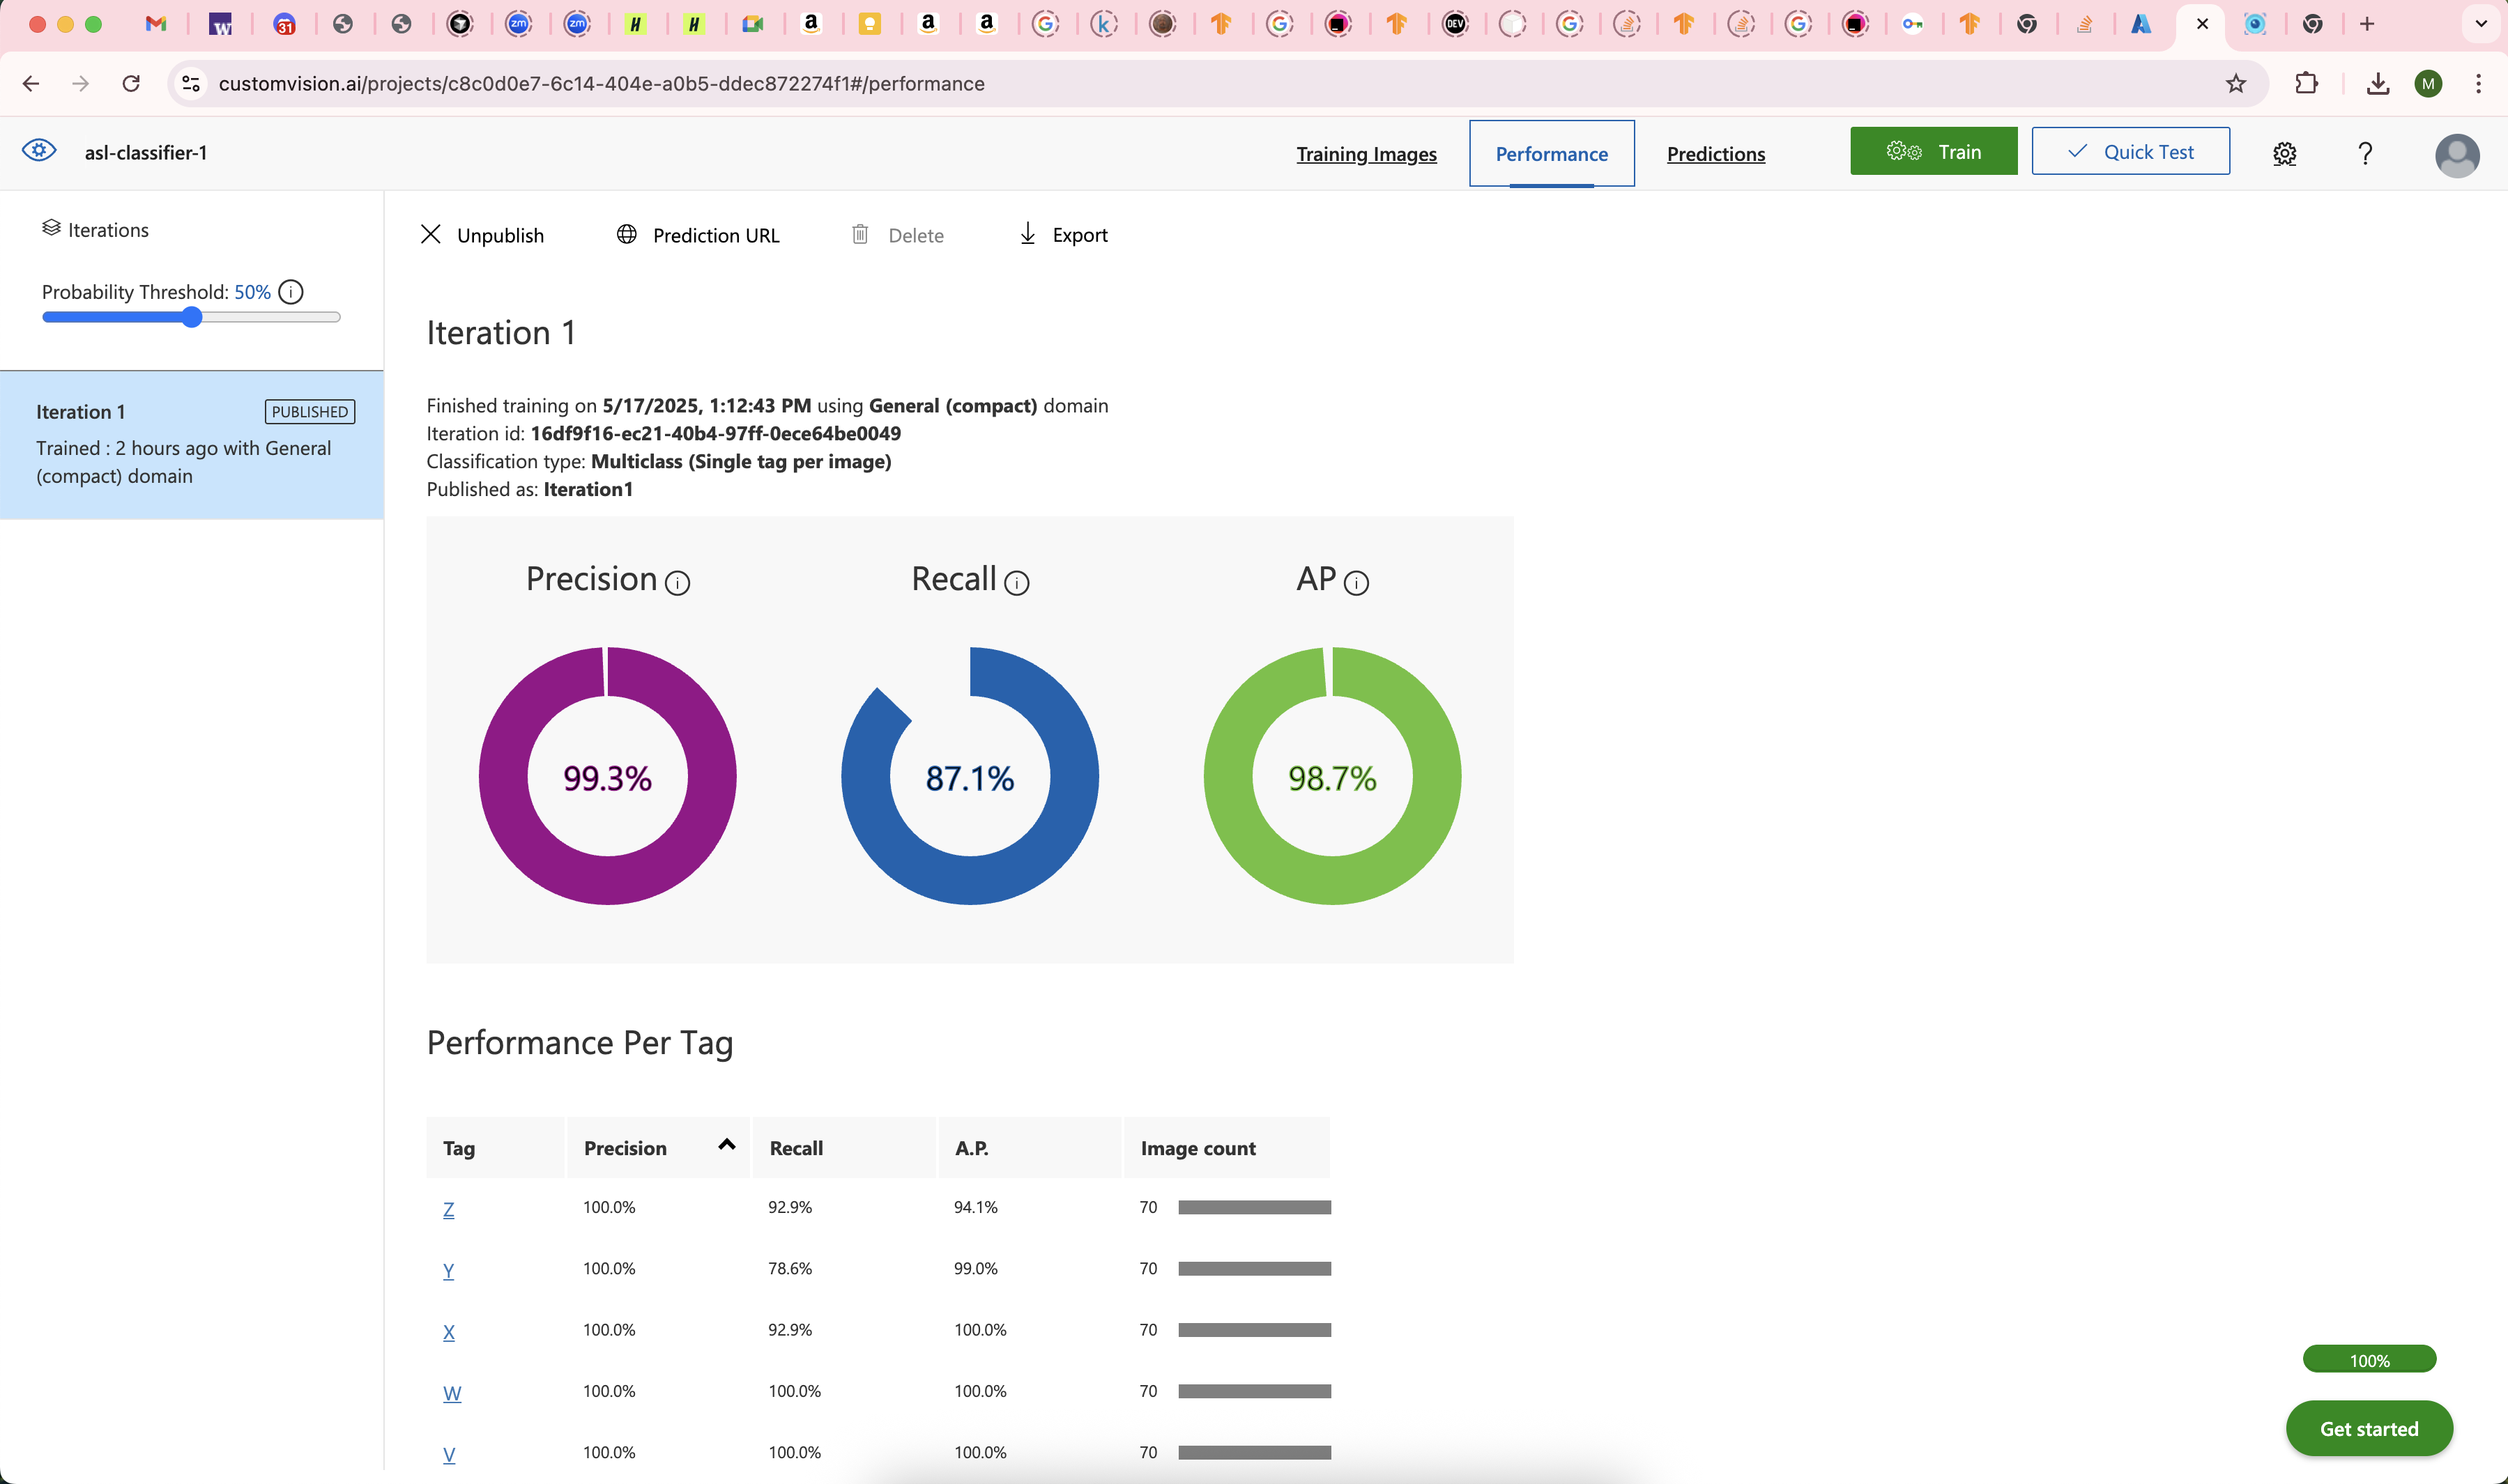Viewport: 2508px width, 1484px height.
Task: Click the help question mark icon
Action: pyautogui.click(x=2365, y=154)
